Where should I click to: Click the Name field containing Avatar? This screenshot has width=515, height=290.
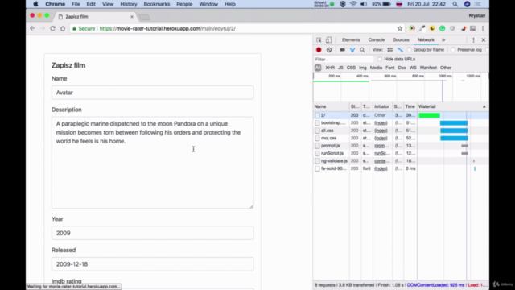(x=152, y=93)
